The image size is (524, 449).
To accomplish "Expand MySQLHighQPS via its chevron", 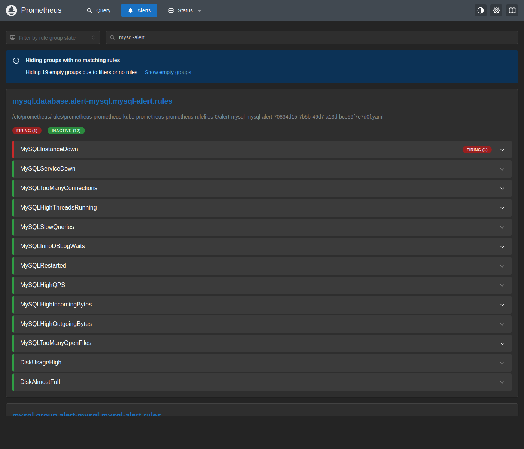I will (502, 285).
